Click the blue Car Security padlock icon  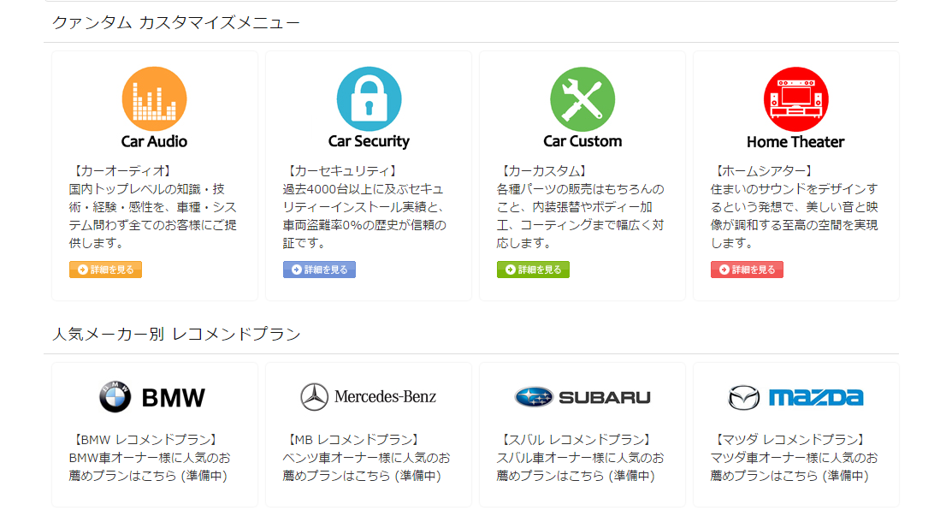coord(369,99)
